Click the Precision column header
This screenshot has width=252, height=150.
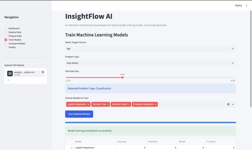[x=162, y=142]
